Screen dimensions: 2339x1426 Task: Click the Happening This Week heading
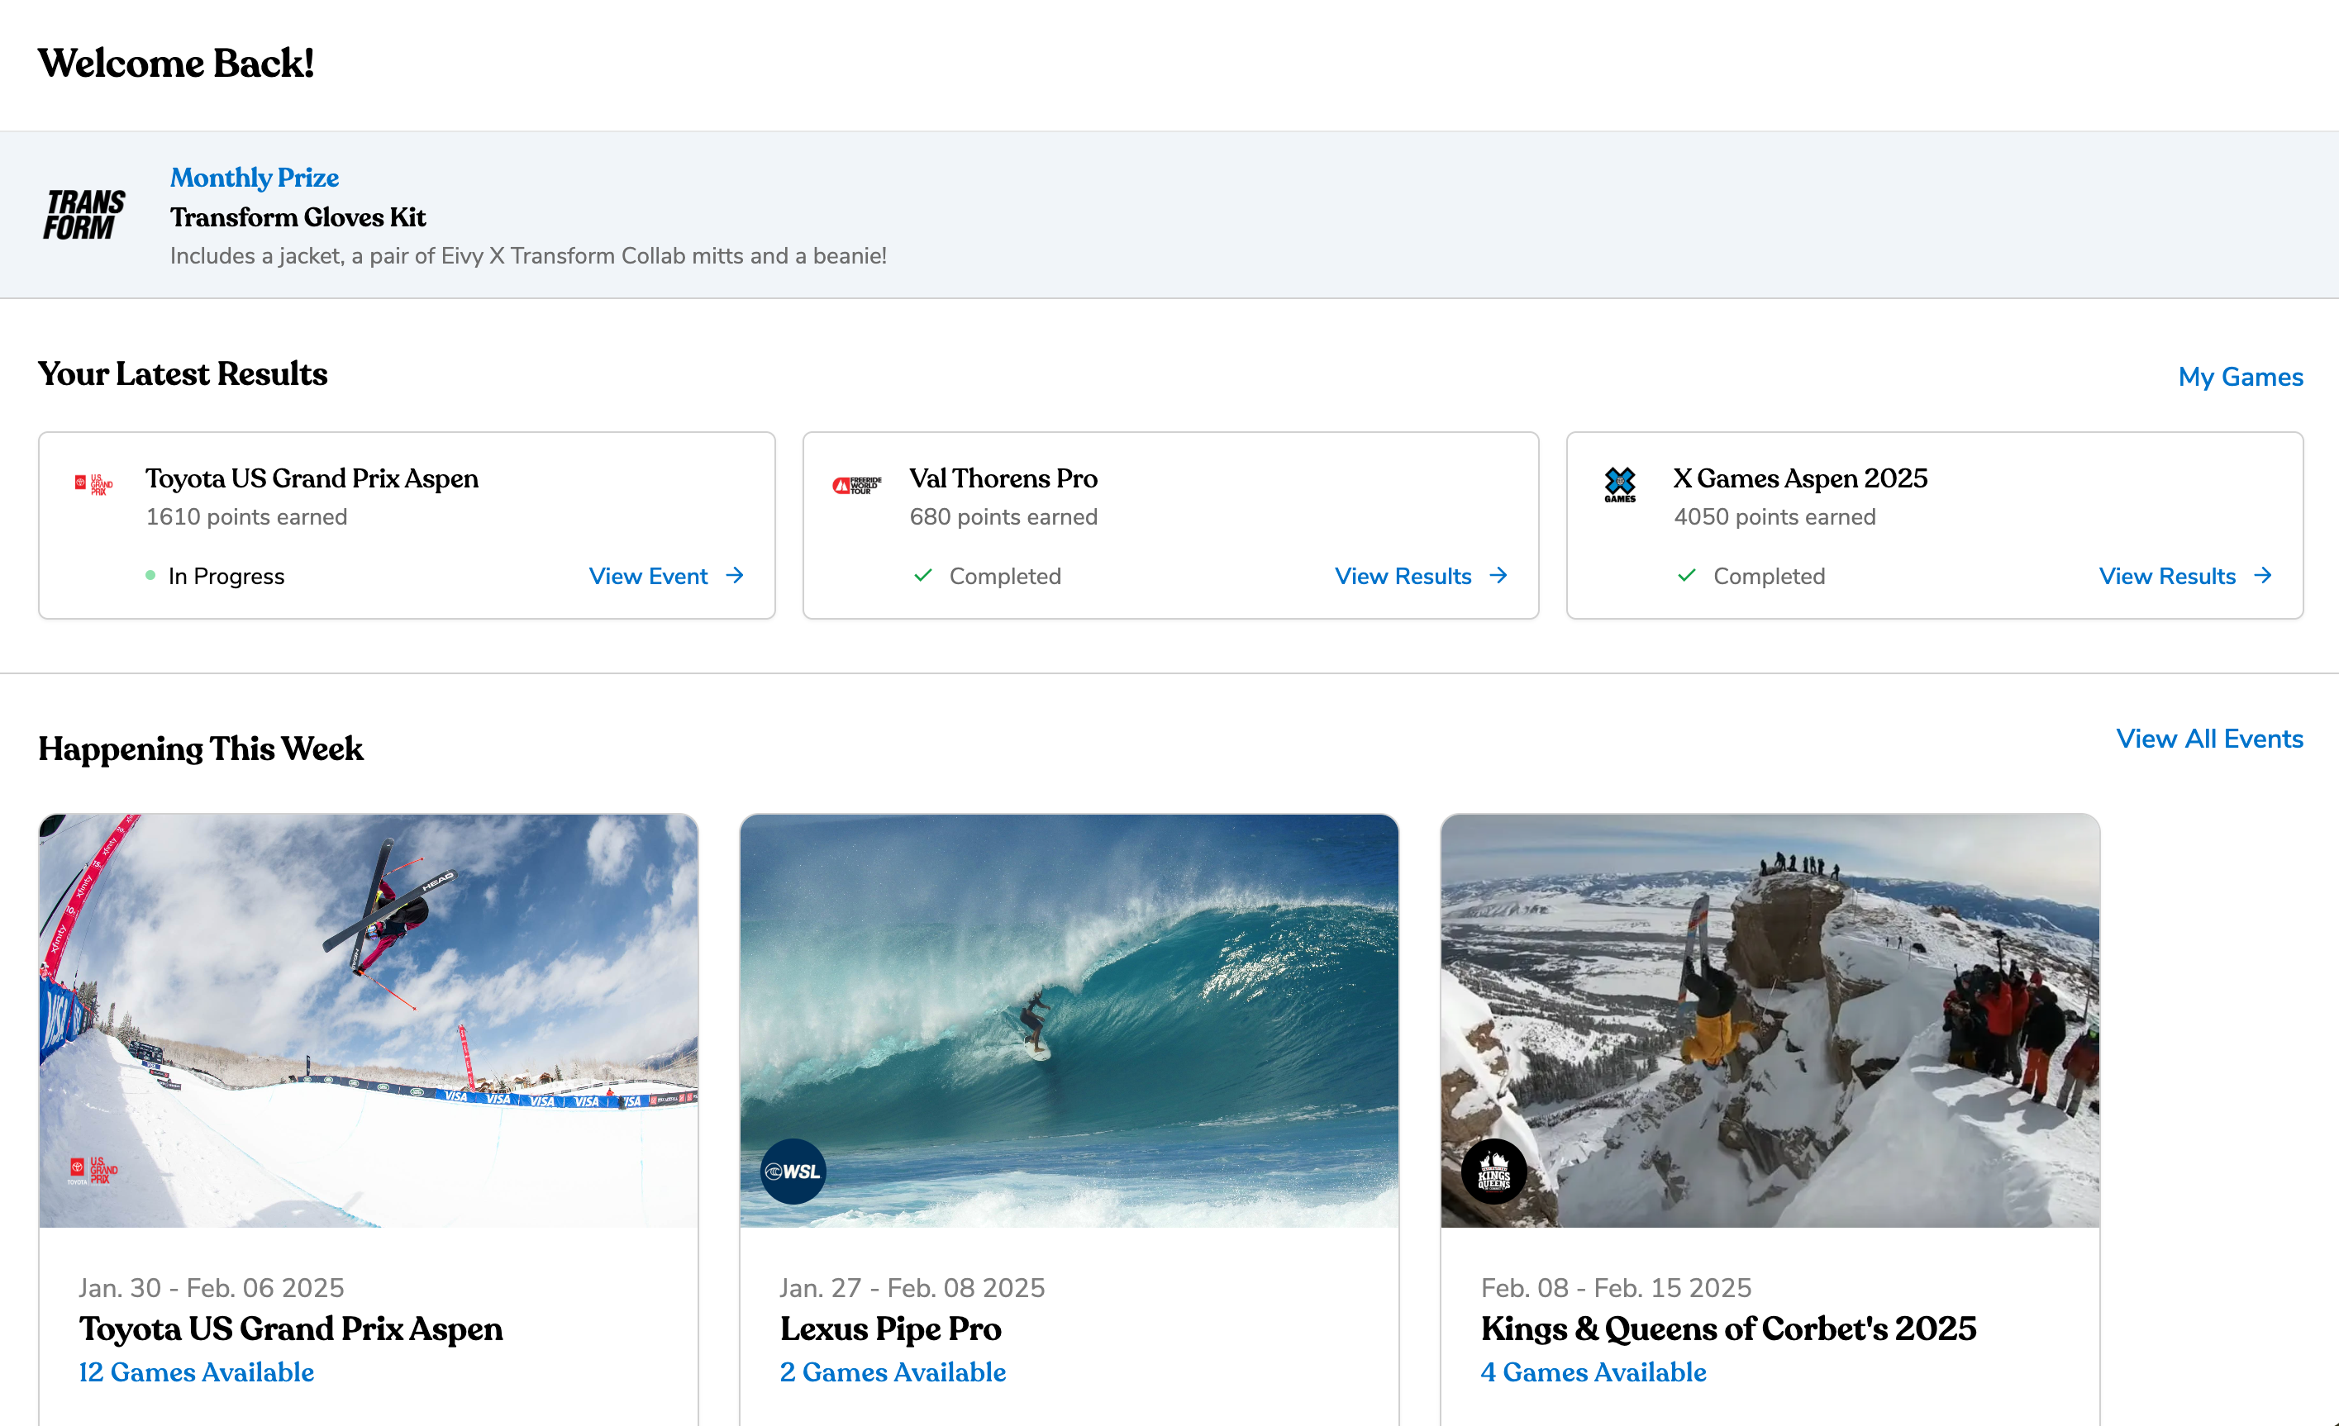click(x=200, y=749)
